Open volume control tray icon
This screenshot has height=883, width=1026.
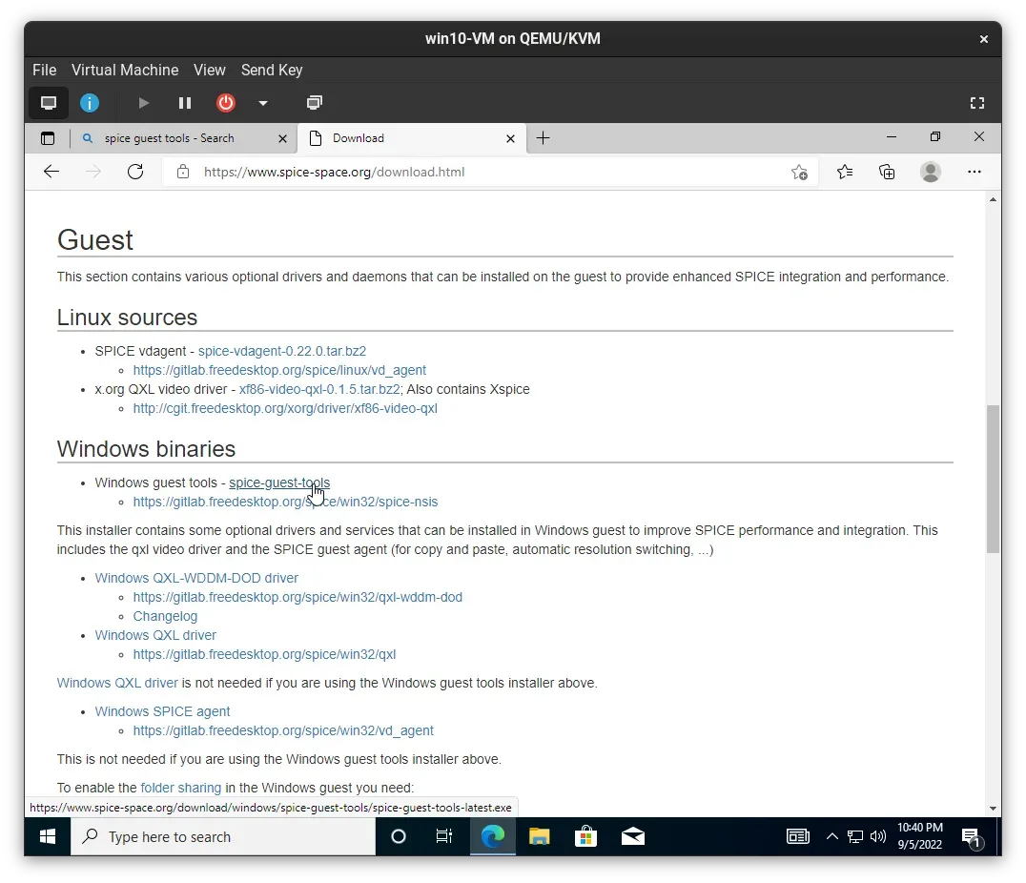[x=878, y=837]
